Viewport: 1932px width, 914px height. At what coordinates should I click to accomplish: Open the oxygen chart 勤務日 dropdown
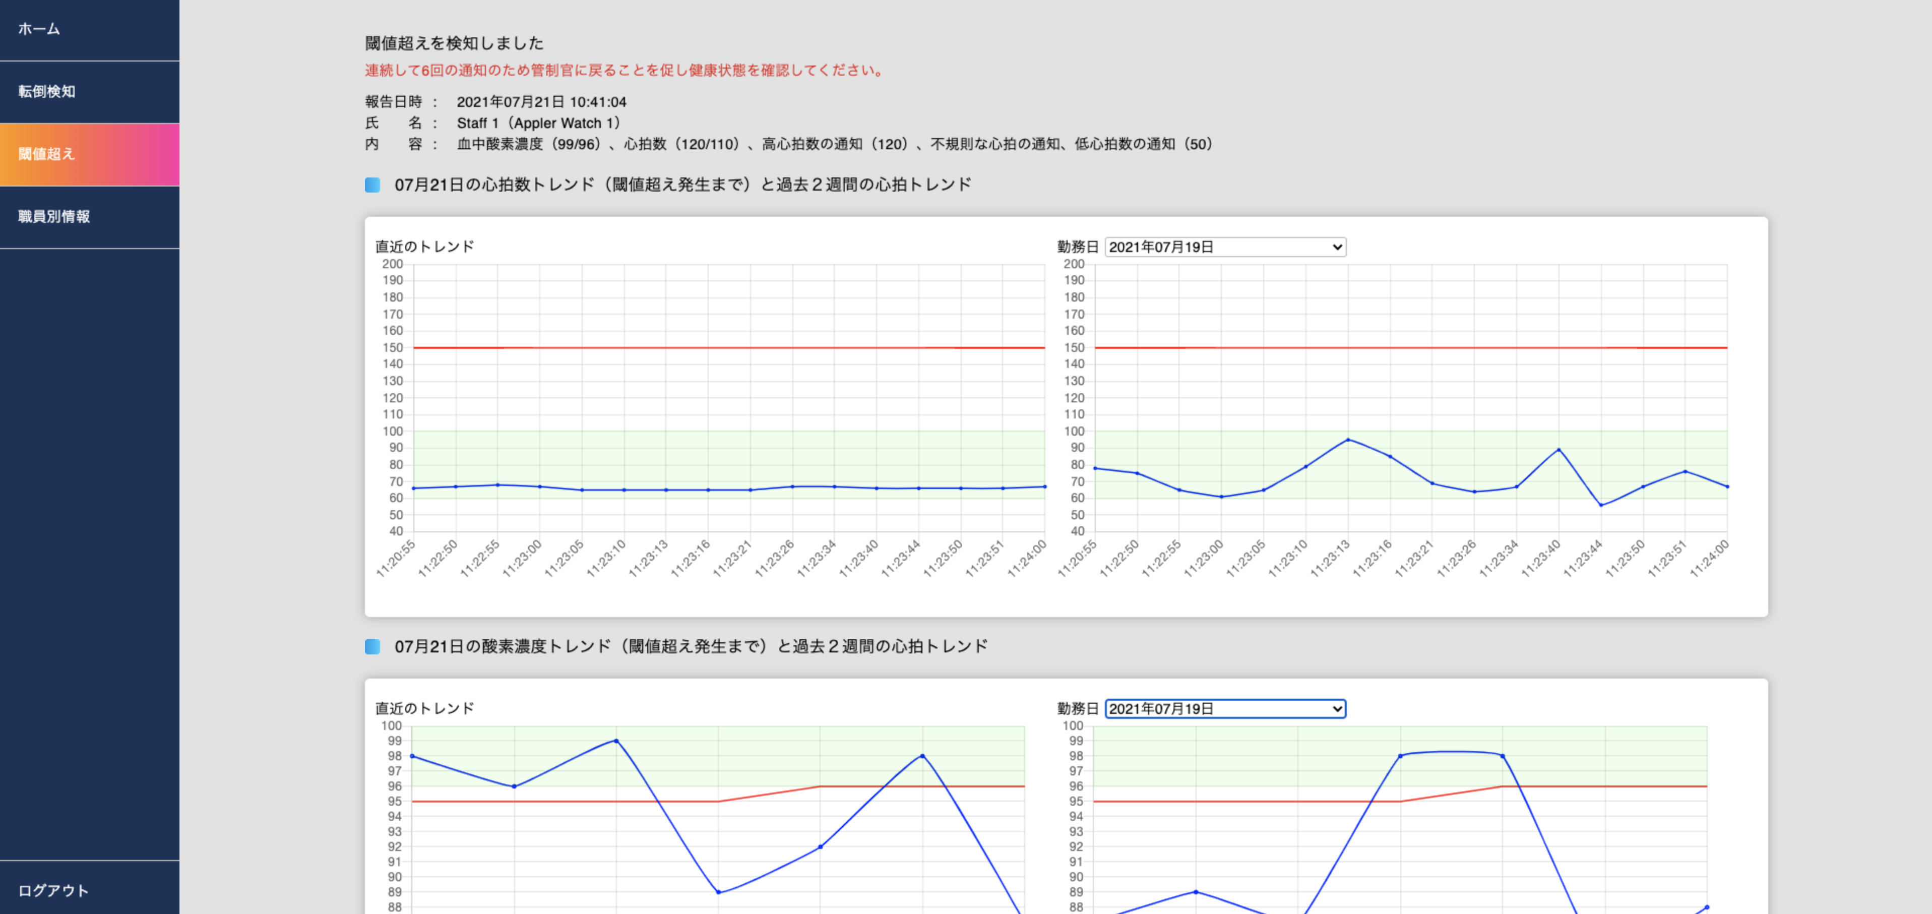[x=1225, y=708]
